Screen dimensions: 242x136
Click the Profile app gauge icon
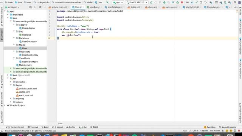(x=173, y=3)
